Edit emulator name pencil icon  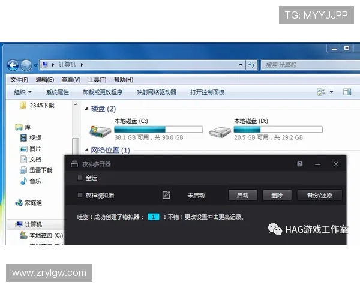tap(166, 195)
